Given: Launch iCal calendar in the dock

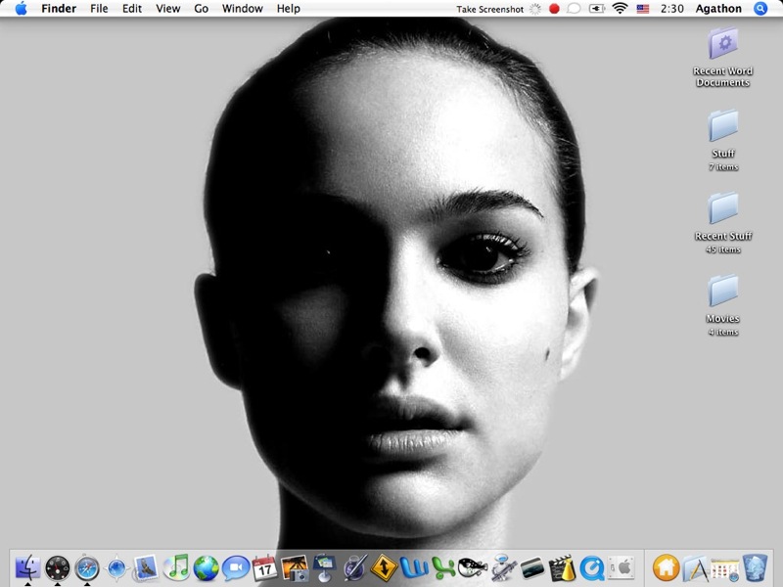Looking at the screenshot, I should (x=264, y=566).
